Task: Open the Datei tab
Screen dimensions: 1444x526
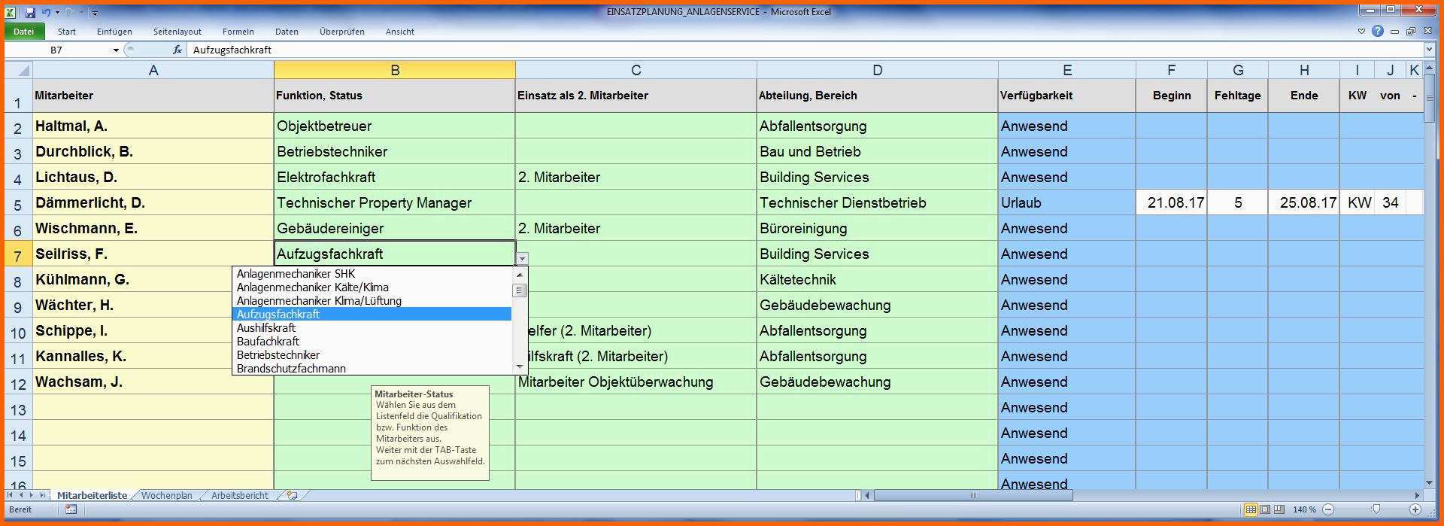Action: pos(24,32)
